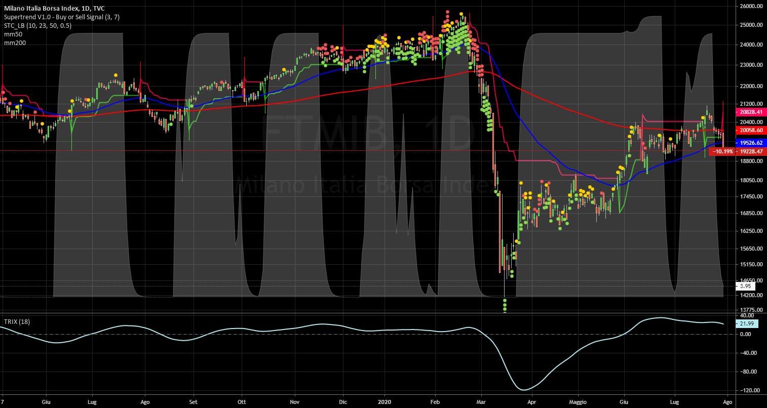767x408 pixels.
Task: Select the STC_LB (10, 23, 50, 0.5) label
Action: pos(37,26)
